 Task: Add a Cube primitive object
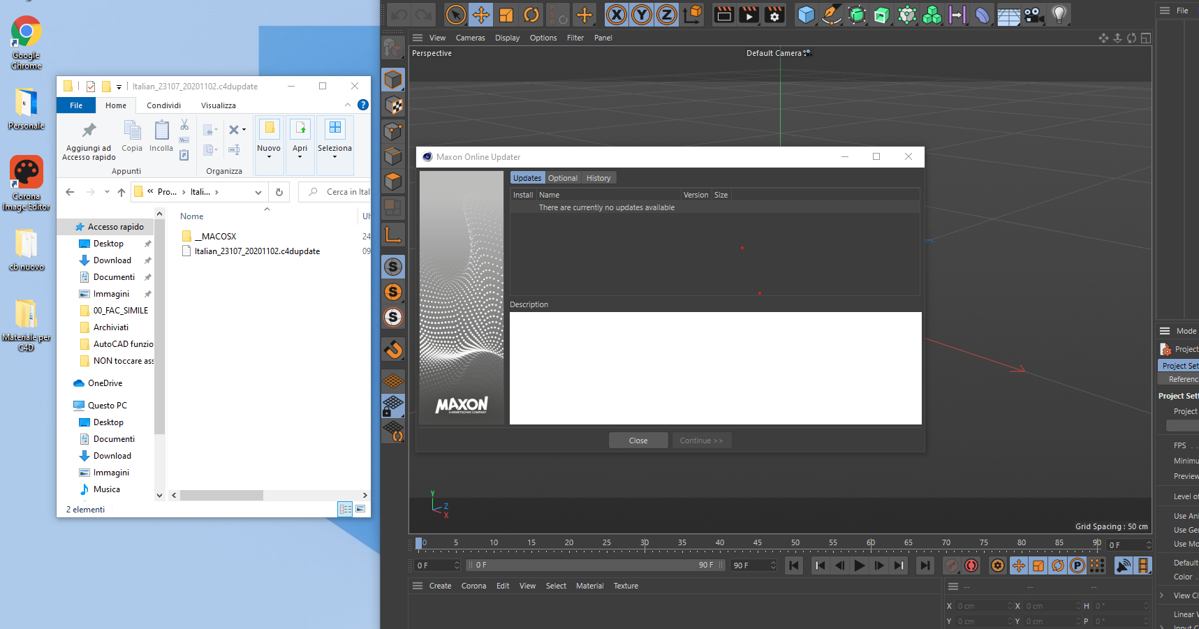[807, 15]
